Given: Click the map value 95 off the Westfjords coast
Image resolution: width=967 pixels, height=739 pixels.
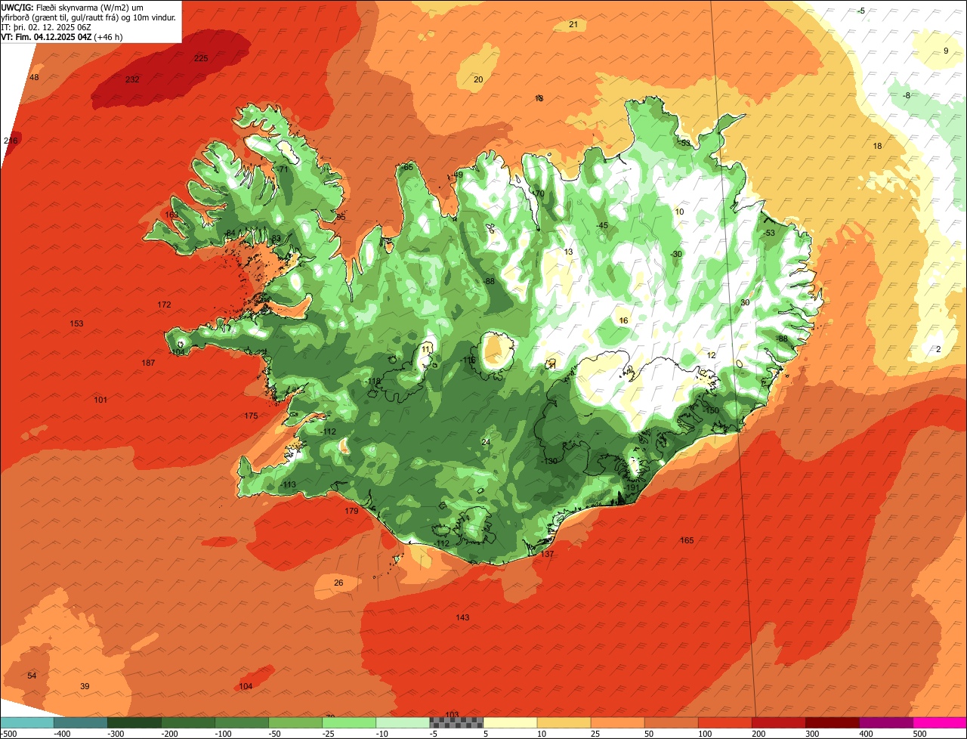Looking at the screenshot, I should (x=341, y=217).
